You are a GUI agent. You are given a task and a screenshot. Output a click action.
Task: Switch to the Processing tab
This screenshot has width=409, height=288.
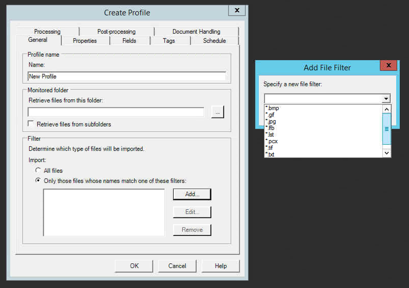[x=47, y=32]
